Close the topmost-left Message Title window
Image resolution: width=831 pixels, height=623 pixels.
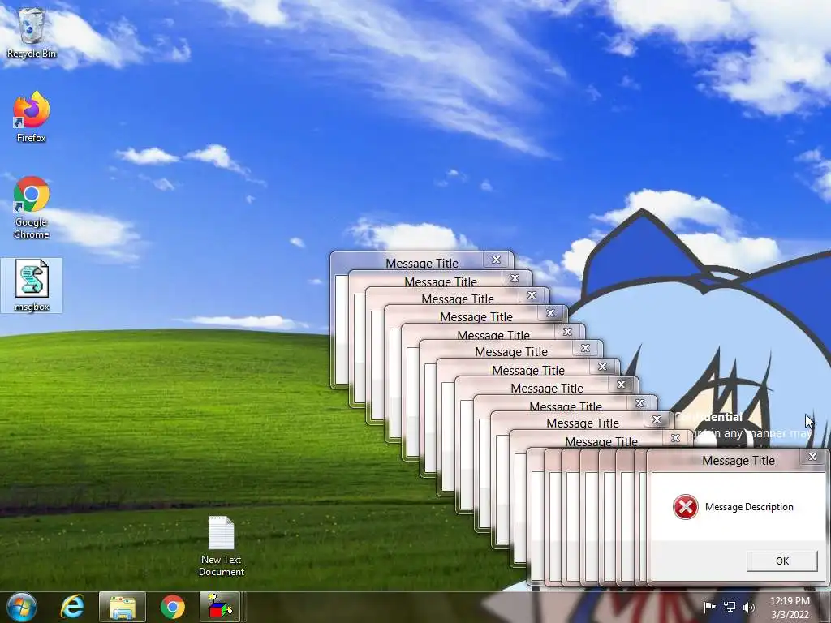click(x=496, y=260)
